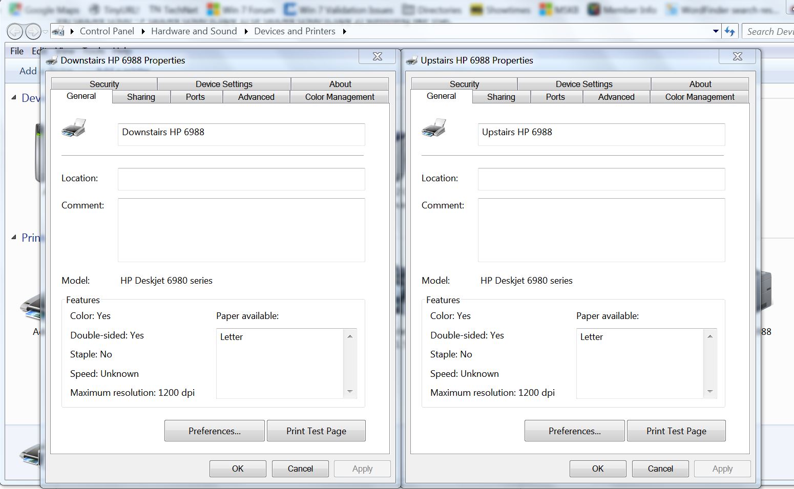Open the address bar history dropdown arrow

pyautogui.click(x=716, y=32)
